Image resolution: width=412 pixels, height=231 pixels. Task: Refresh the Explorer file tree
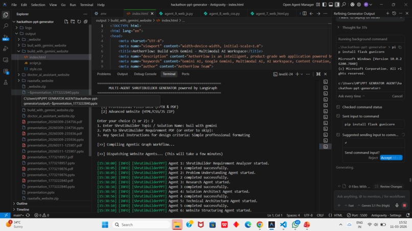(x=79, y=21)
